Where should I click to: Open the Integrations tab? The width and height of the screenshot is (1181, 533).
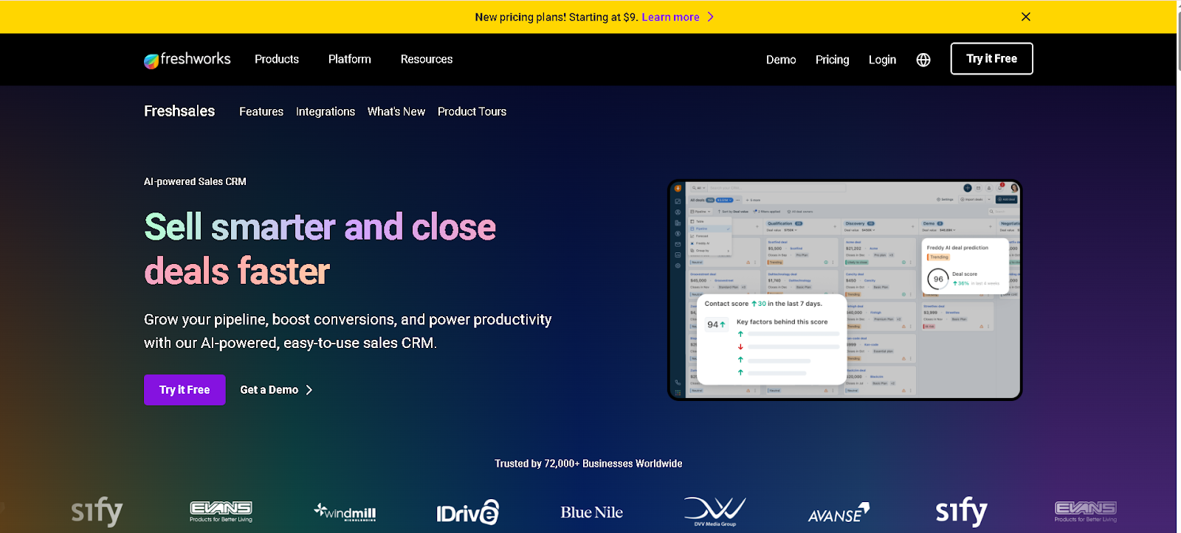point(326,112)
